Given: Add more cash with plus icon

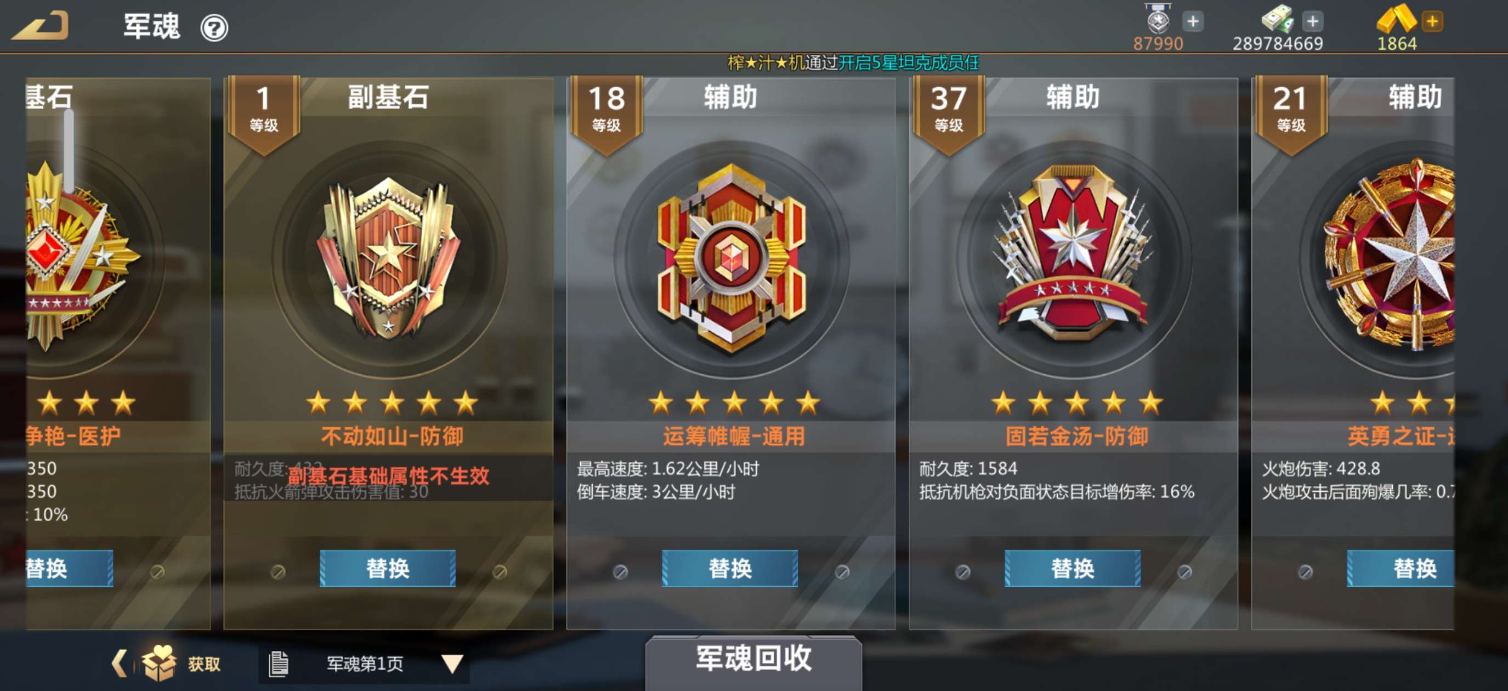Looking at the screenshot, I should point(1312,22).
